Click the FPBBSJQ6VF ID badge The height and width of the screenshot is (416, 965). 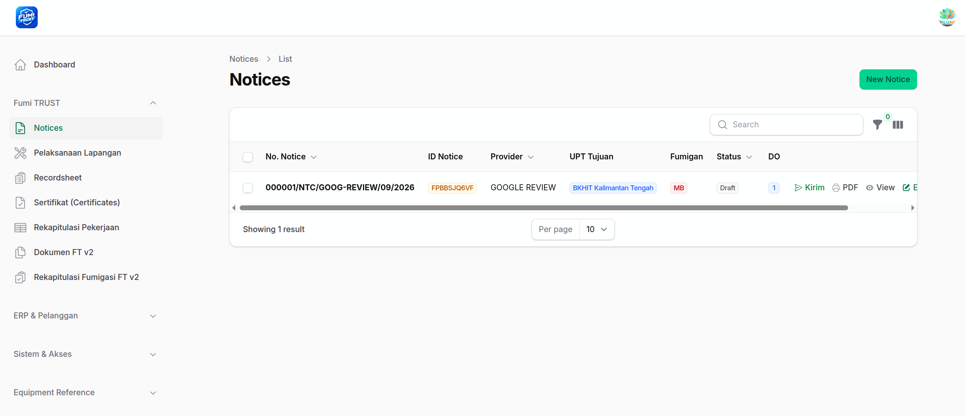tap(452, 188)
